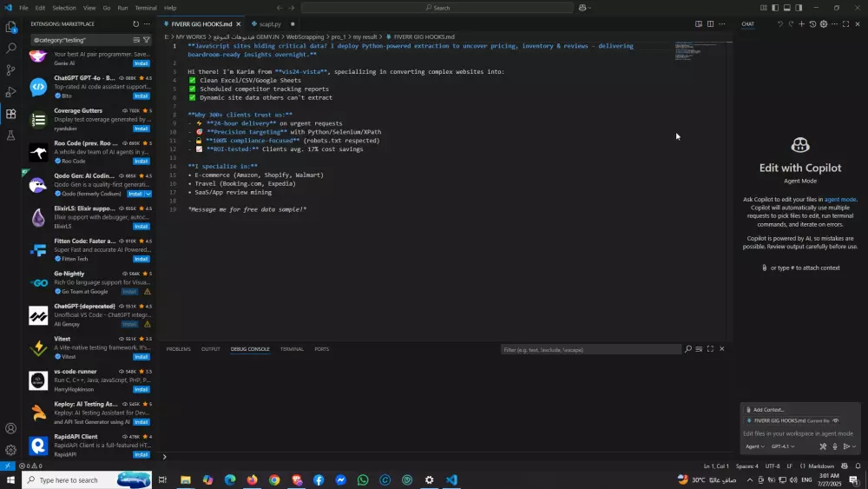The image size is (868, 489).
Task: Install the Vitest extension
Action: (141, 357)
